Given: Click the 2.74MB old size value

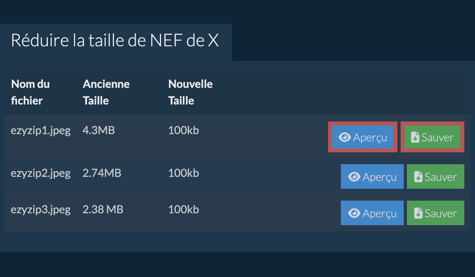Looking at the screenshot, I should (x=102, y=173).
